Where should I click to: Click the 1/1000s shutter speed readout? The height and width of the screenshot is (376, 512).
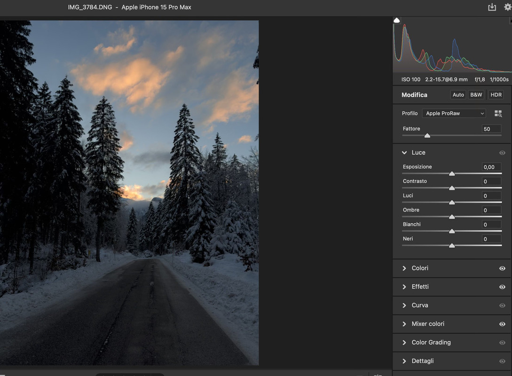point(499,79)
